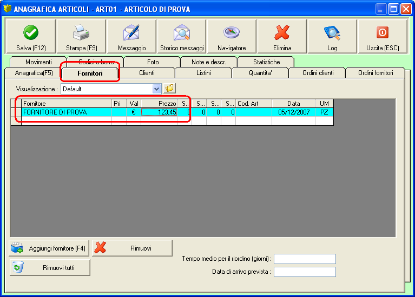Open the Listini tab
The height and width of the screenshot is (297, 415).
click(203, 73)
